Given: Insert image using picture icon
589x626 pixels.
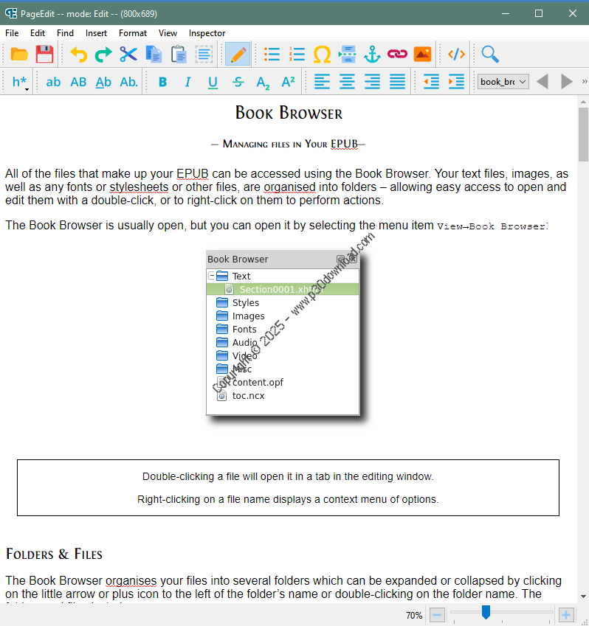Looking at the screenshot, I should (422, 54).
